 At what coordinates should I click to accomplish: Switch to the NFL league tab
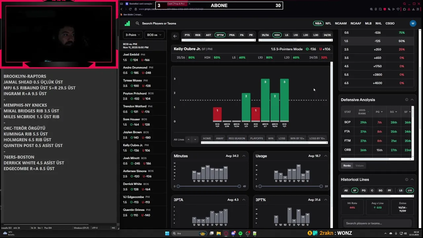point(328,23)
